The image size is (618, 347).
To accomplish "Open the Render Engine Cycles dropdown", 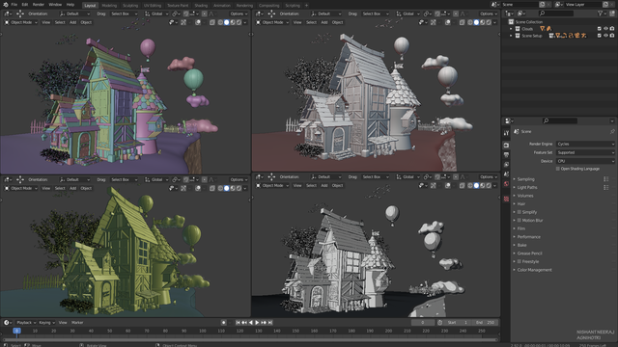I will tap(585, 144).
